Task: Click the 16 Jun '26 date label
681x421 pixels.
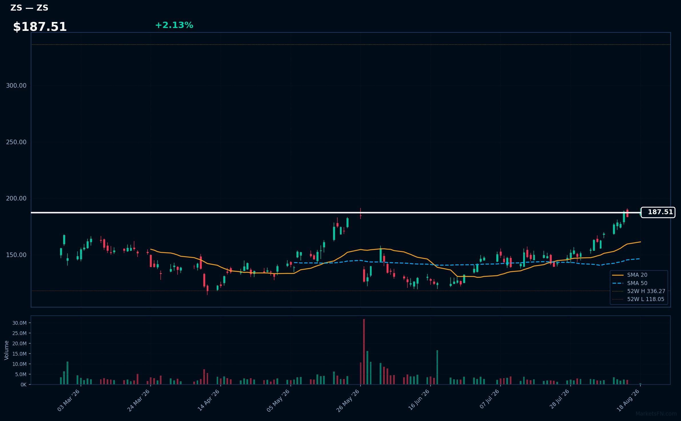Action: (x=419, y=400)
